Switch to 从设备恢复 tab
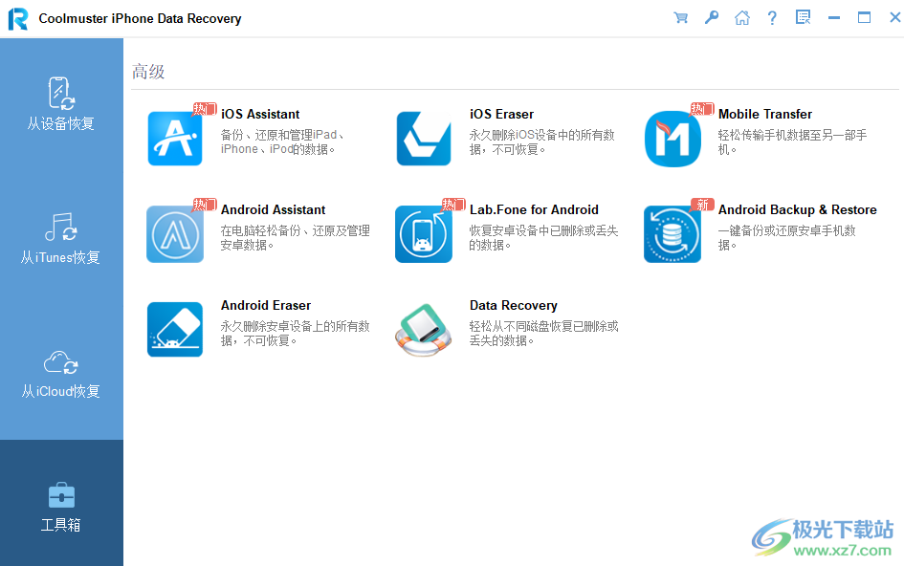Image resolution: width=904 pixels, height=566 pixels. [x=60, y=123]
